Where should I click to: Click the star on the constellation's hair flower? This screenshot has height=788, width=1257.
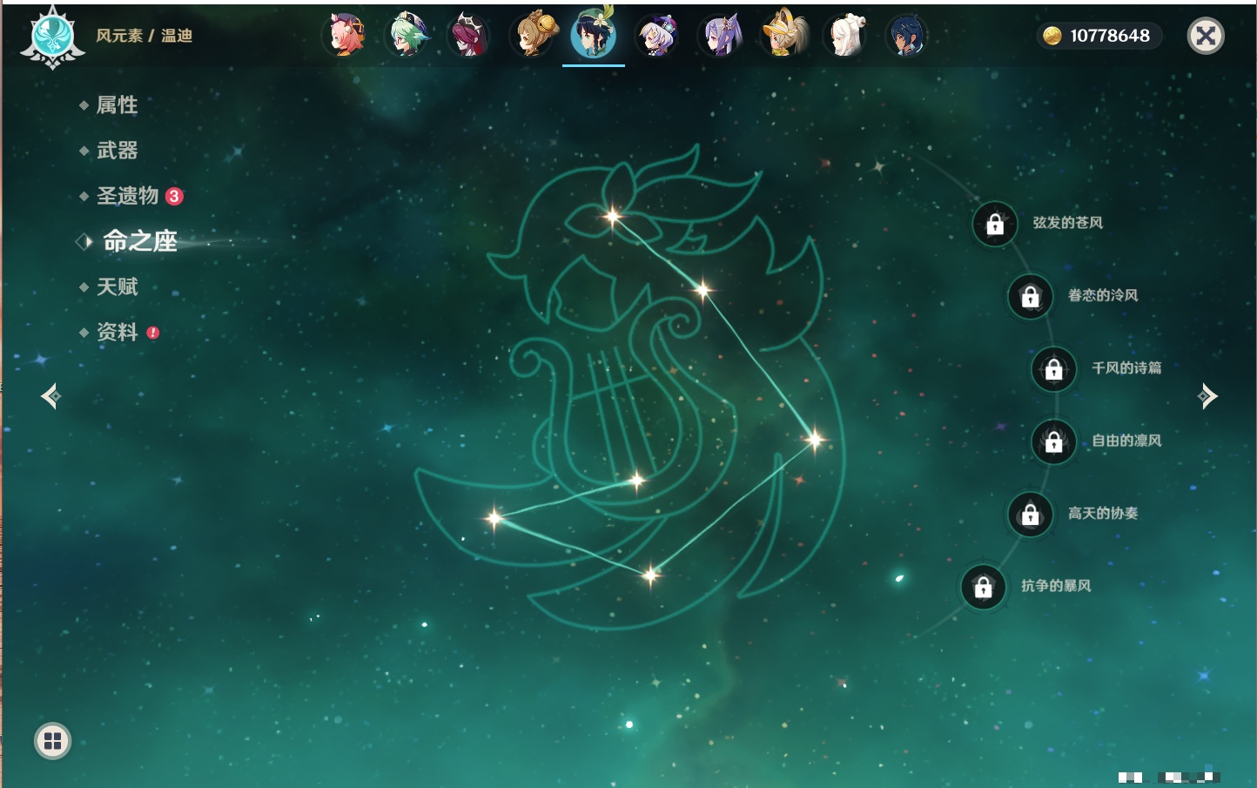point(613,216)
